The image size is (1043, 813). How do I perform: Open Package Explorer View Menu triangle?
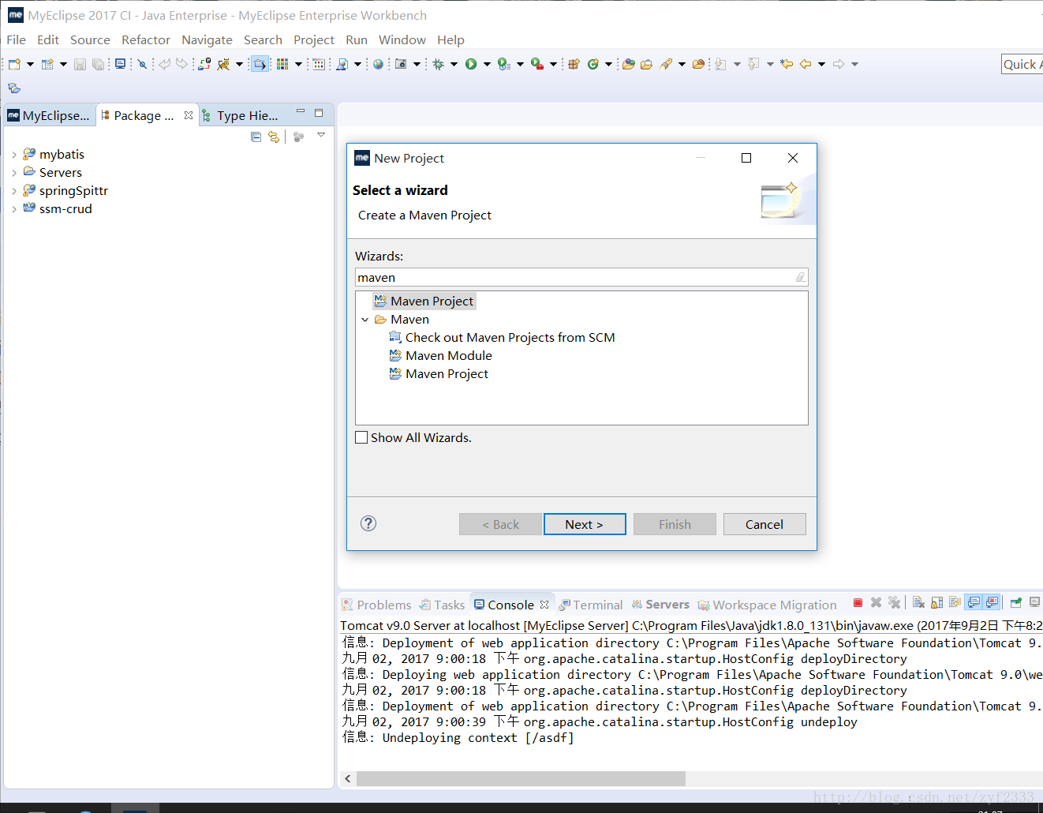(x=321, y=136)
